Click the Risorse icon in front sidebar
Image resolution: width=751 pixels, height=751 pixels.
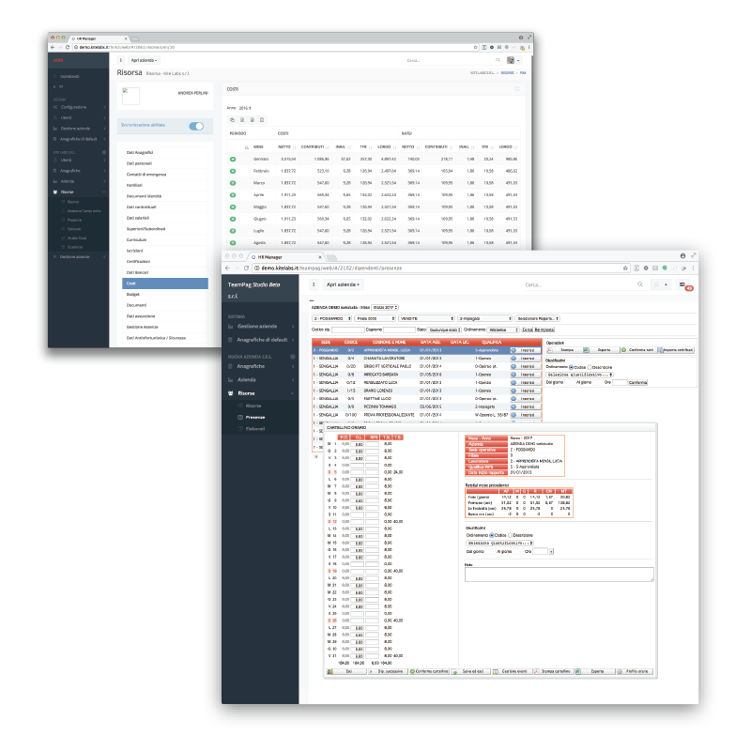tap(232, 392)
